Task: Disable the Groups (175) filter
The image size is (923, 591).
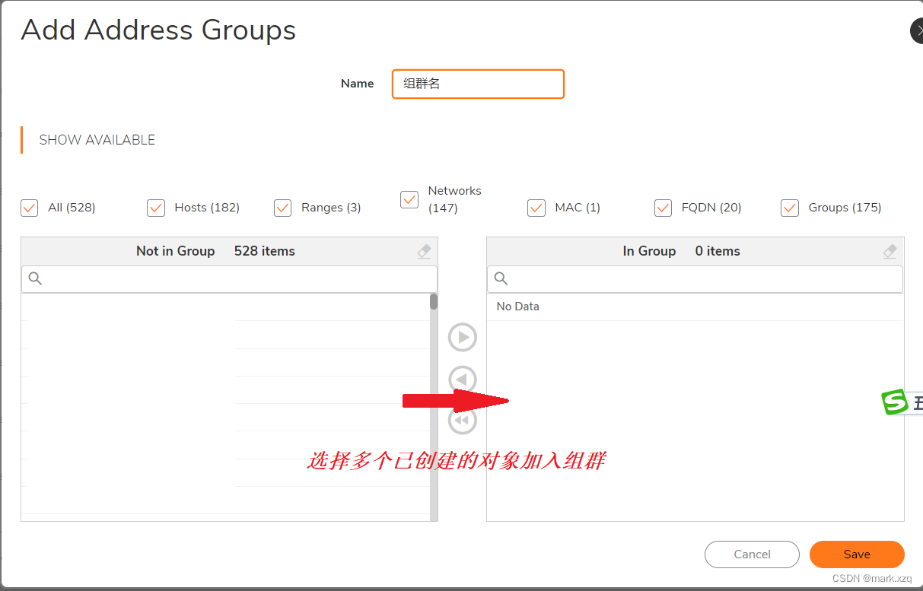Action: click(x=789, y=207)
